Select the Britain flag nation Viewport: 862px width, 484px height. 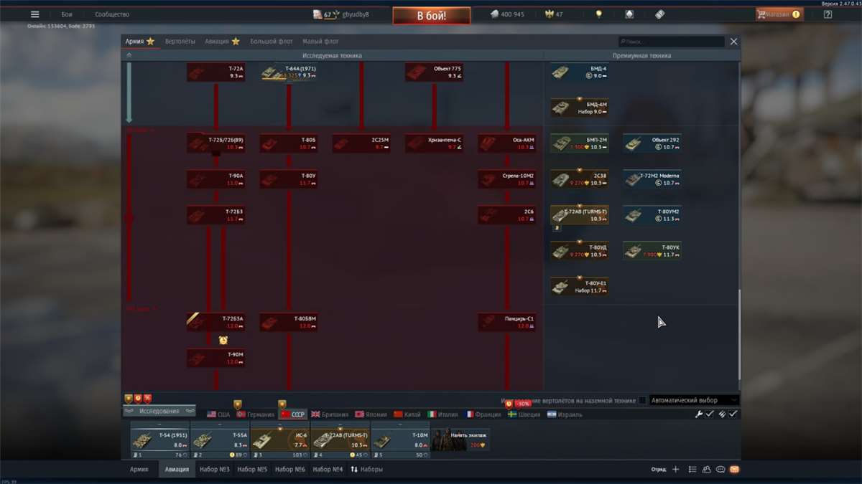330,414
